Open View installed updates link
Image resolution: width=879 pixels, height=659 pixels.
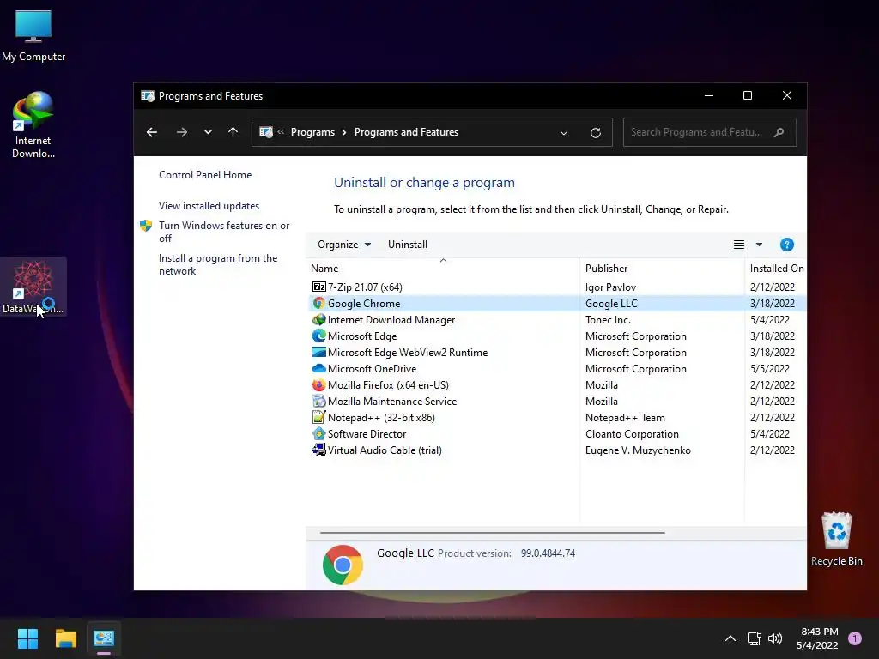(x=209, y=206)
